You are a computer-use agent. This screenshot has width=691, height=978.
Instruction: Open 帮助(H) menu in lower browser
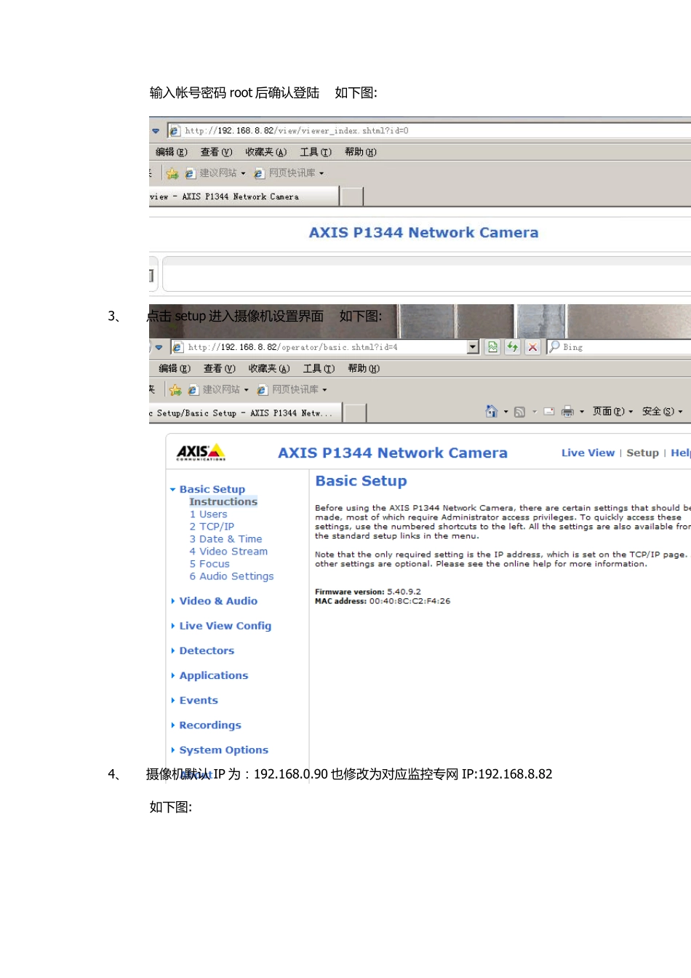tap(364, 369)
